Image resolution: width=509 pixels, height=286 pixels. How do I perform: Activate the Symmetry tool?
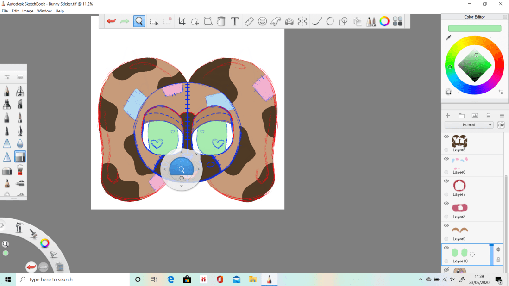click(x=302, y=21)
